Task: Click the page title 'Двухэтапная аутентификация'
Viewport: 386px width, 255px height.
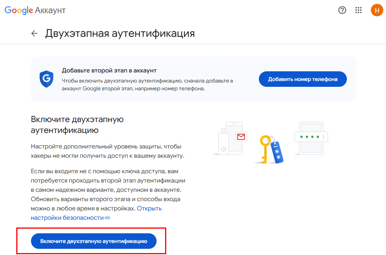Action: (x=120, y=33)
